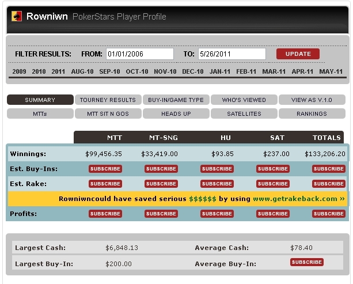Open the MTTs tab
The height and width of the screenshot is (284, 353).
(x=40, y=113)
